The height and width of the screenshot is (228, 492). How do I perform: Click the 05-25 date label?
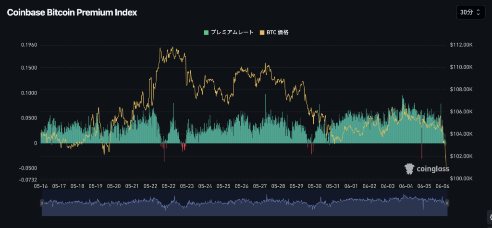point(223,186)
